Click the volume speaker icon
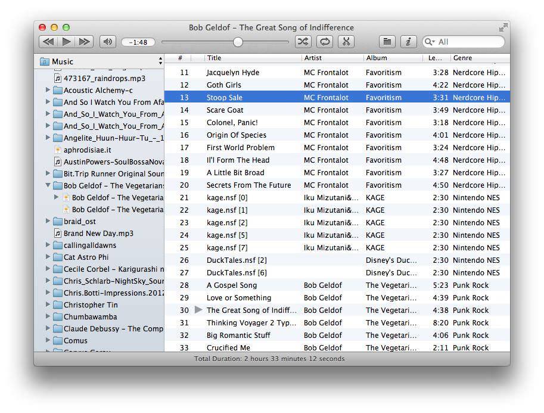 tap(107, 42)
